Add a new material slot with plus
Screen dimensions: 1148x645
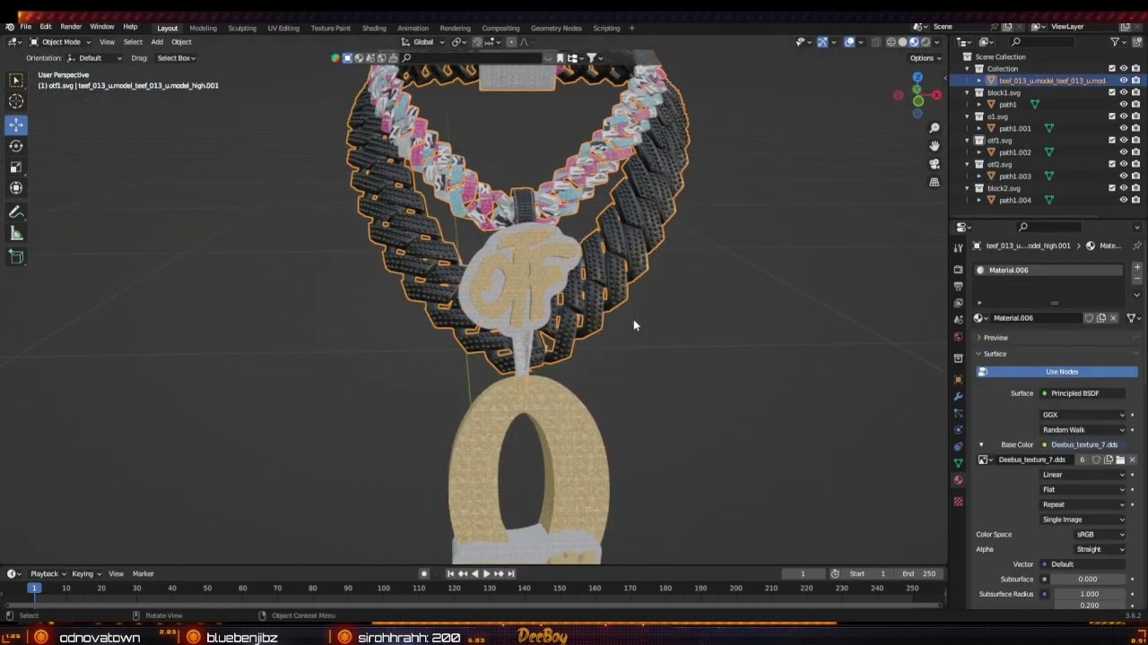(1137, 267)
